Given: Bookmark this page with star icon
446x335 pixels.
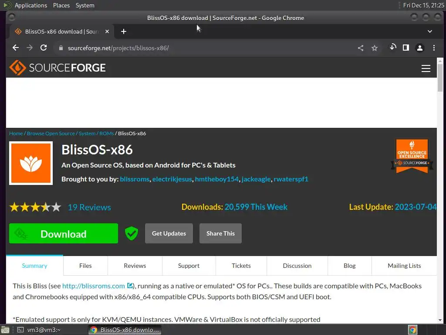Looking at the screenshot, I should [x=375, y=48].
